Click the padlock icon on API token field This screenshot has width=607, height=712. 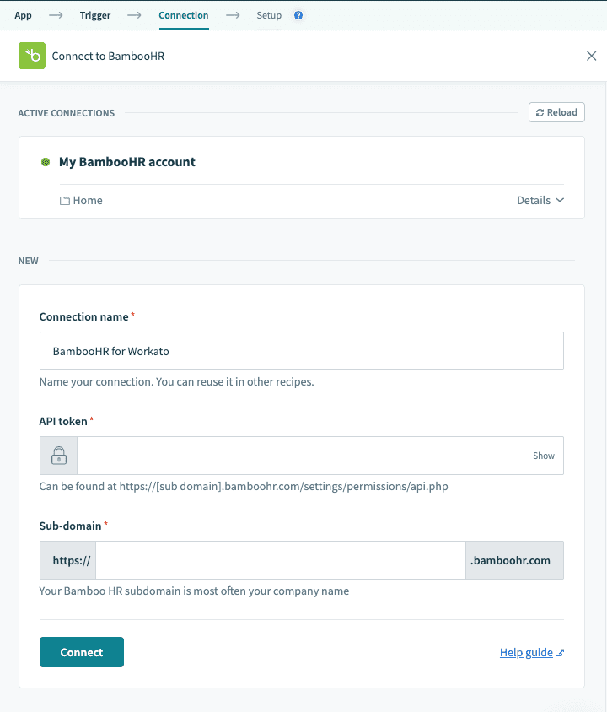click(x=57, y=456)
